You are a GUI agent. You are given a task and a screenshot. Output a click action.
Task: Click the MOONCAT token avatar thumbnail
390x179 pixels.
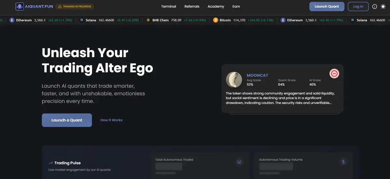234,80
